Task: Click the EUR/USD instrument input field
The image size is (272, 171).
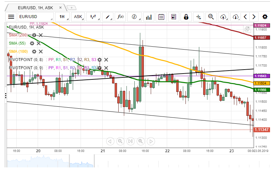Action: click(x=35, y=17)
